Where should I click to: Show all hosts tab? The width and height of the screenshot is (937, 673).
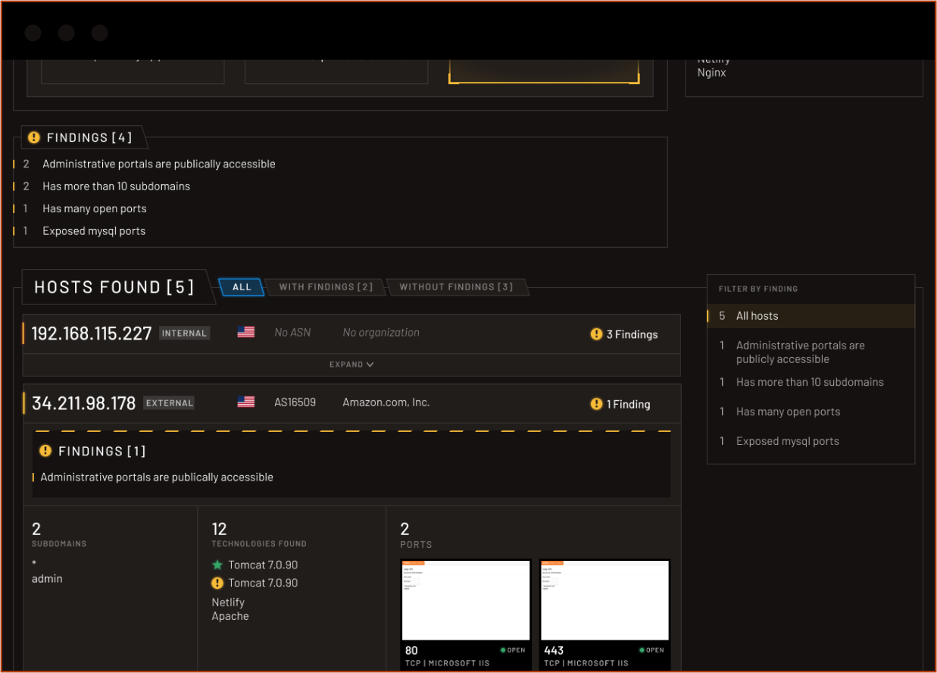pos(242,287)
